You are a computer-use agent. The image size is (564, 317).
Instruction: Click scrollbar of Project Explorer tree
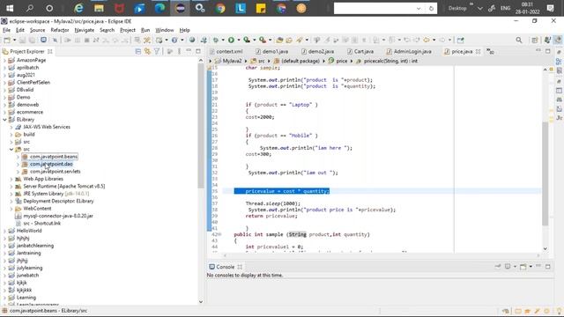pyautogui.click(x=201, y=126)
